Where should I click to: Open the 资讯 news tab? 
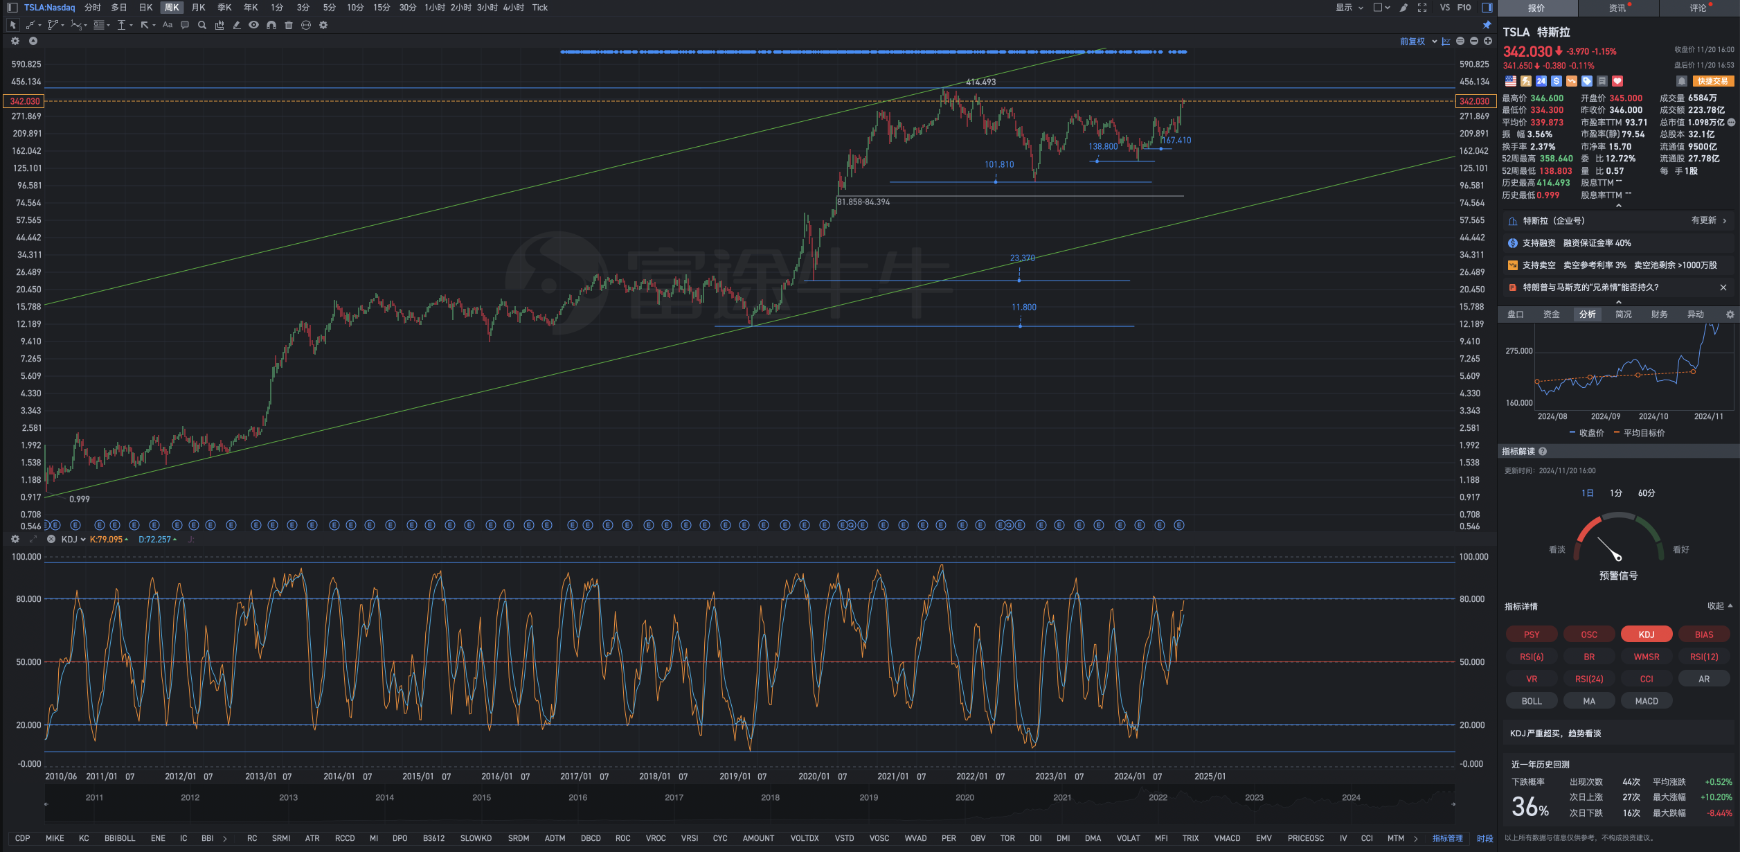tap(1617, 8)
